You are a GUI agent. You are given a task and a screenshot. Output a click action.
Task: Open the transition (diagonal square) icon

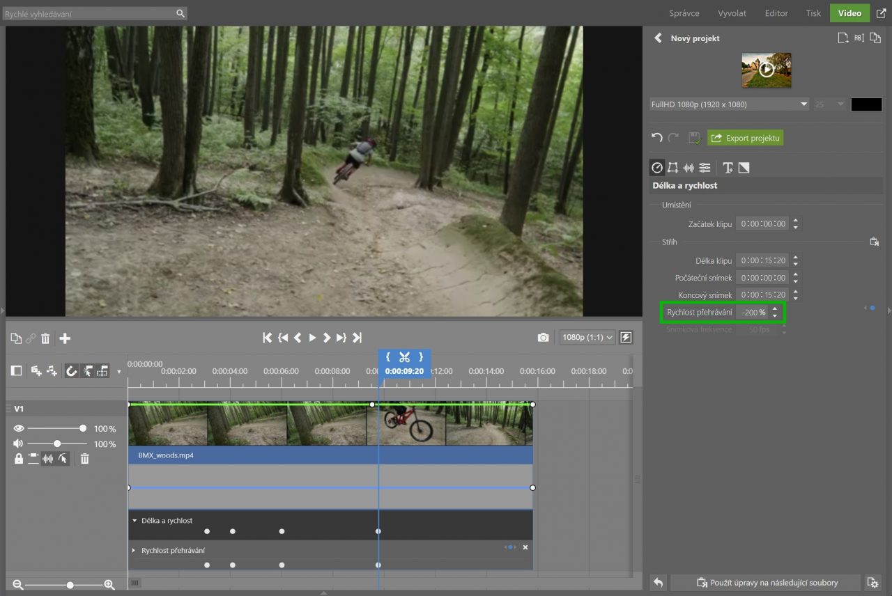(x=744, y=168)
